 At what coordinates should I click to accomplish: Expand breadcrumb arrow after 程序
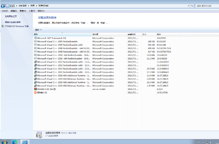tap(37, 6)
